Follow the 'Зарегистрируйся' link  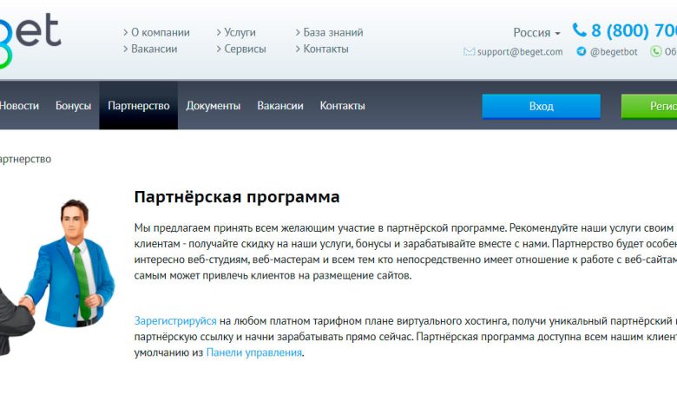pos(174,320)
